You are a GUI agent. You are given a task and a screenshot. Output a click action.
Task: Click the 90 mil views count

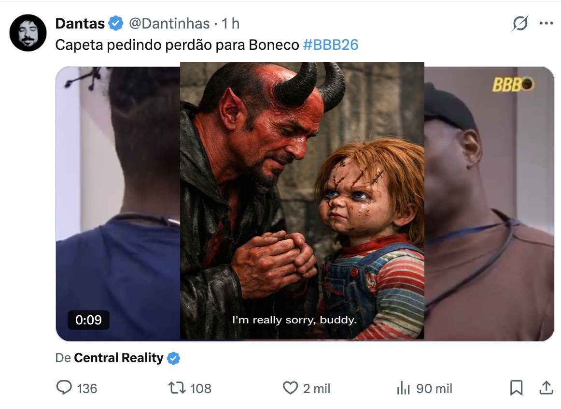pos(435,388)
